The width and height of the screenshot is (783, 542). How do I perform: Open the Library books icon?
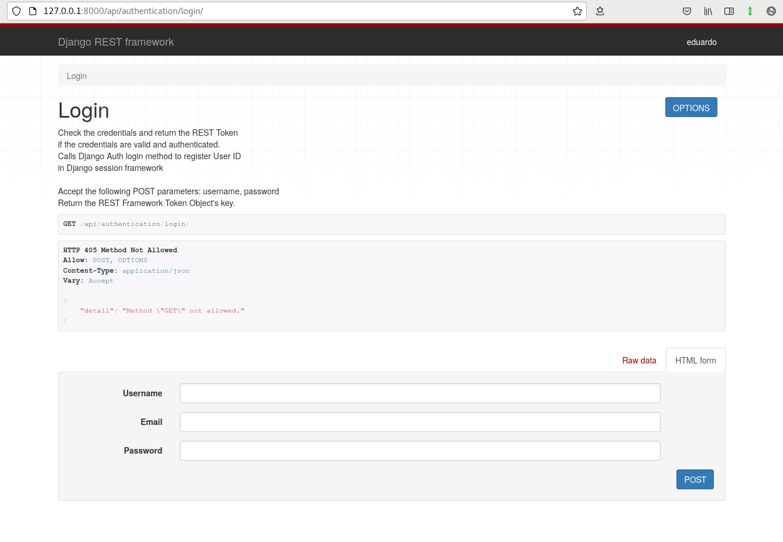[x=708, y=11]
